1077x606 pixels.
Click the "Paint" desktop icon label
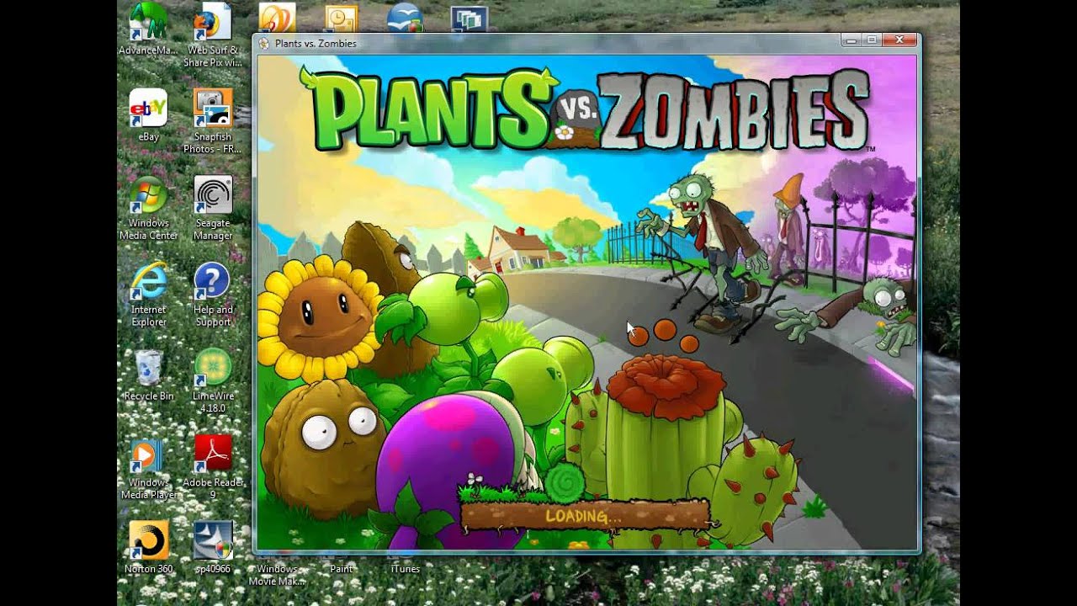[x=342, y=569]
